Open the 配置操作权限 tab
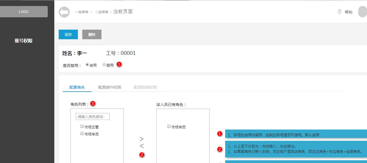 point(110,87)
